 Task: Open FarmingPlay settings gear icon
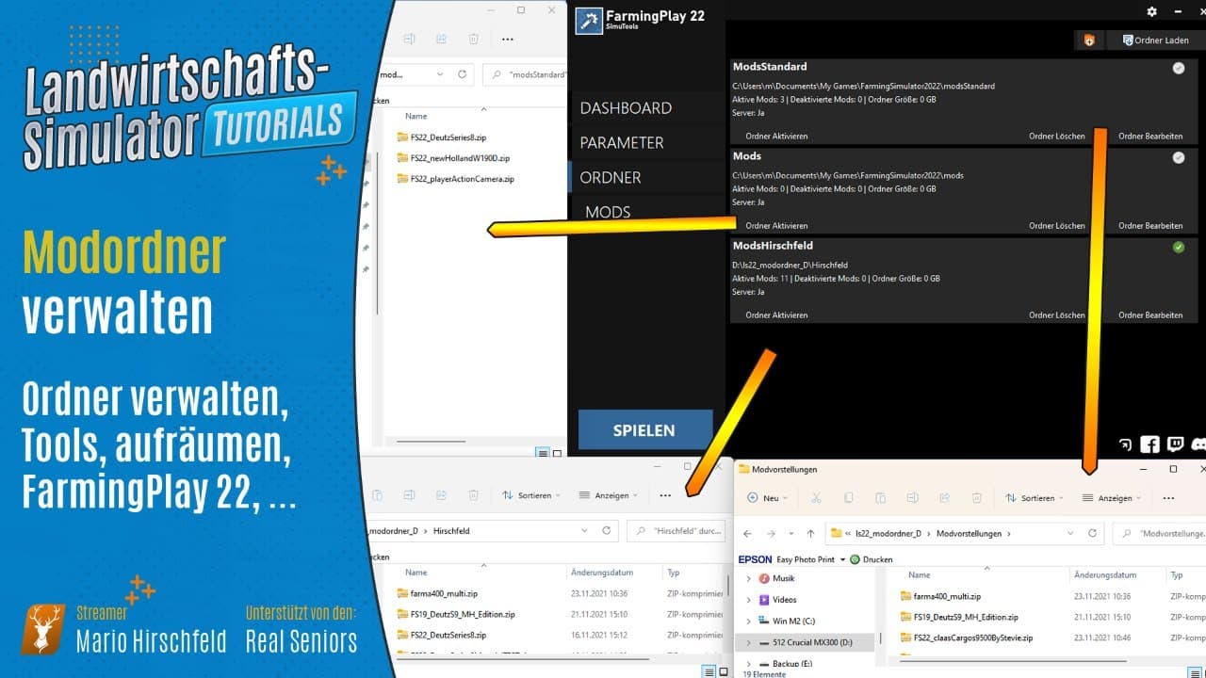coord(1151,11)
